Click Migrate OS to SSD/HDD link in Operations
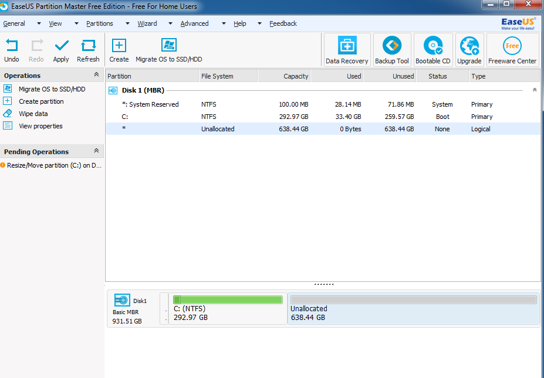 52,89
